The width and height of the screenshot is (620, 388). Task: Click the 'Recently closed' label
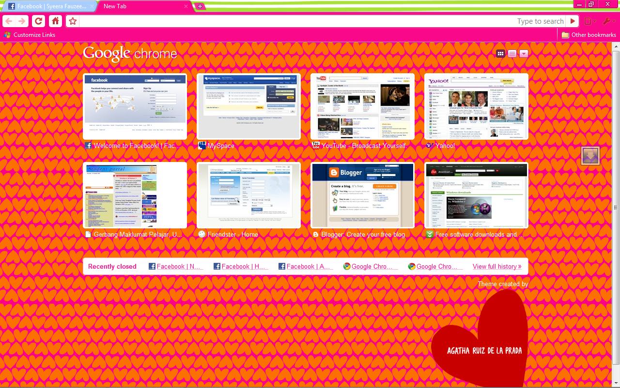point(112,266)
